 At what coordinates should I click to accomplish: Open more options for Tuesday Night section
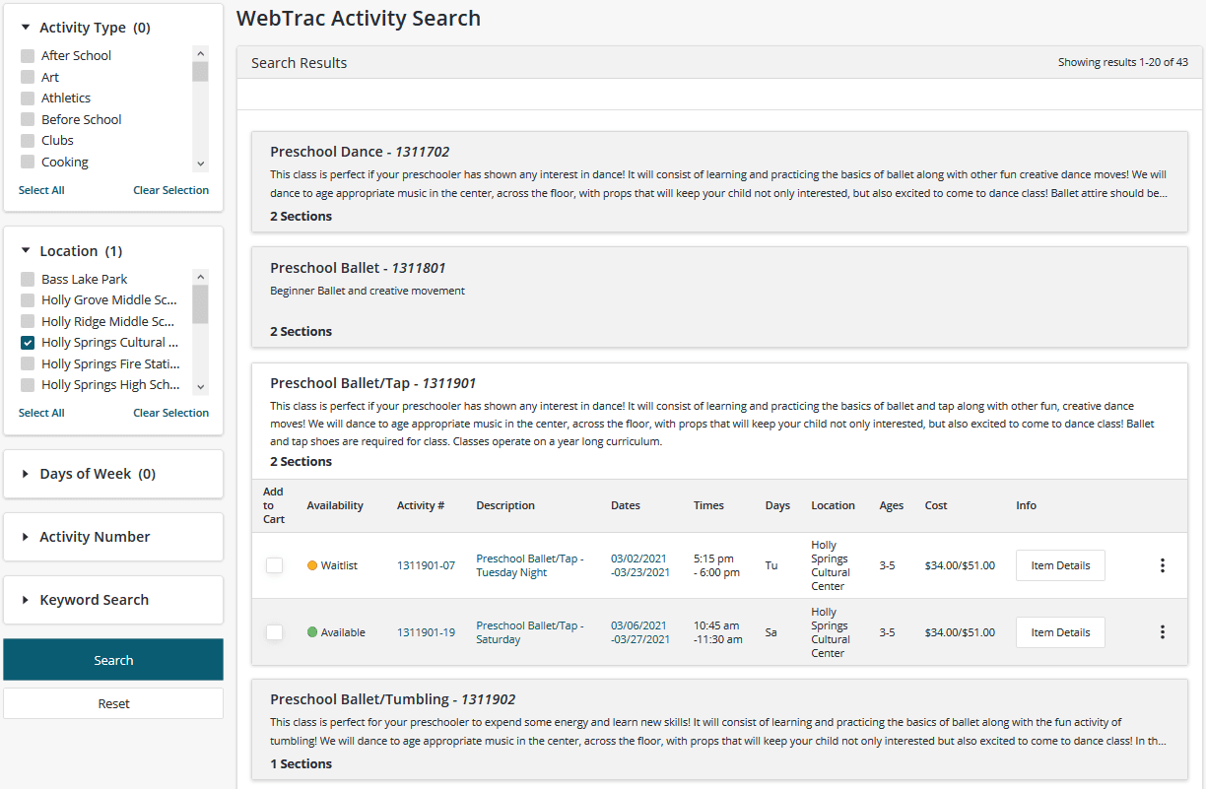[1163, 565]
